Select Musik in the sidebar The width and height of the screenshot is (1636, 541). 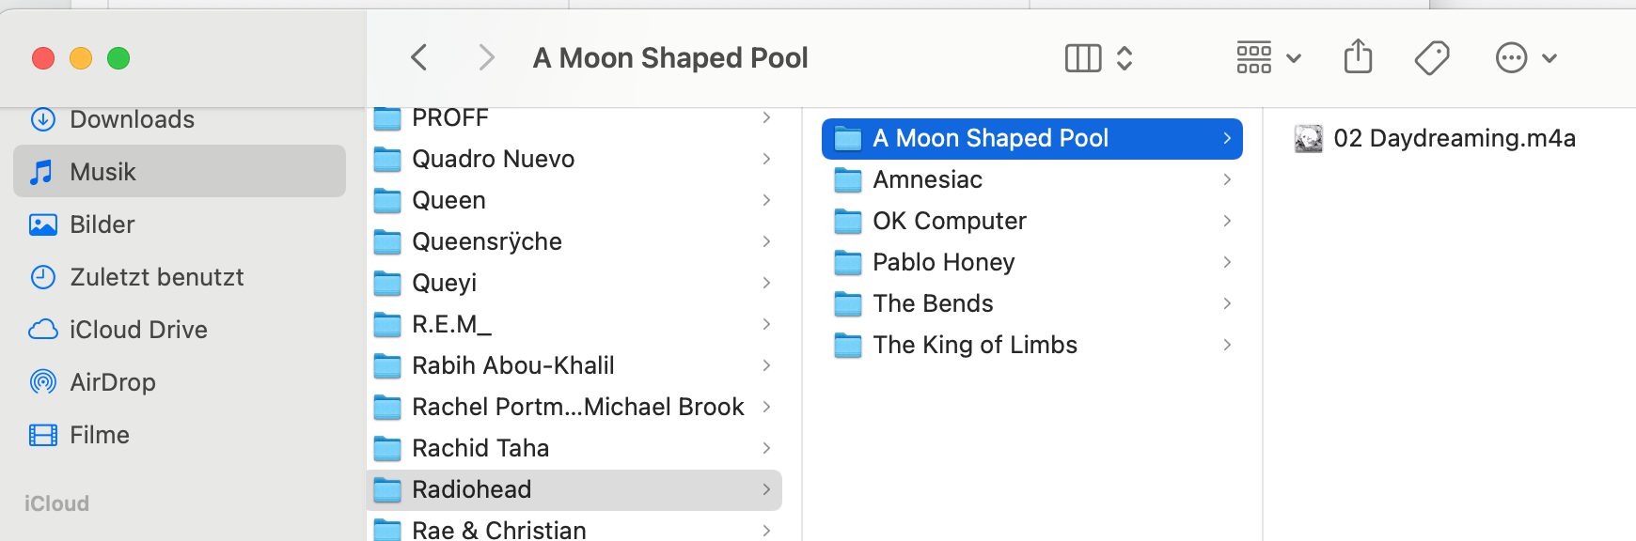pyautogui.click(x=102, y=172)
